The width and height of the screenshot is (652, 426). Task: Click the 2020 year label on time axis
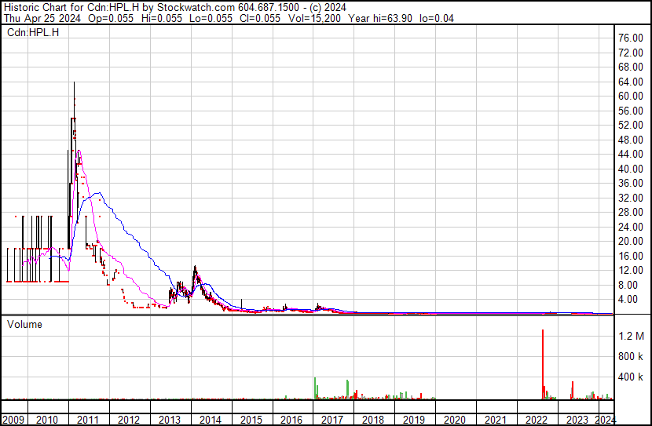click(455, 420)
